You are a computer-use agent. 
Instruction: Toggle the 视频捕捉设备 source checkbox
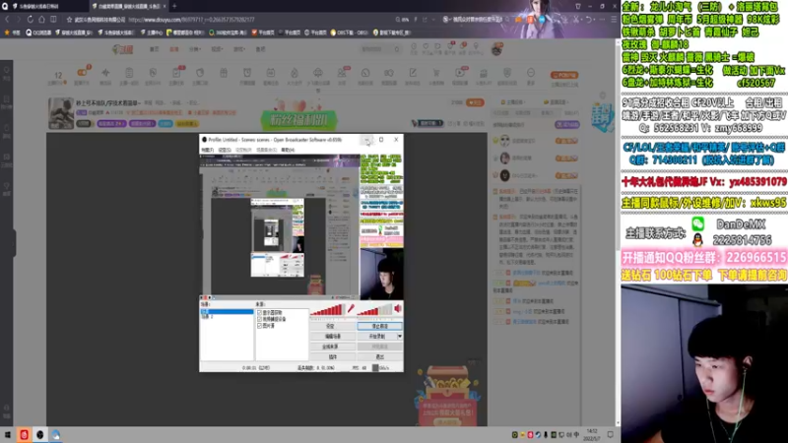pyautogui.click(x=260, y=319)
